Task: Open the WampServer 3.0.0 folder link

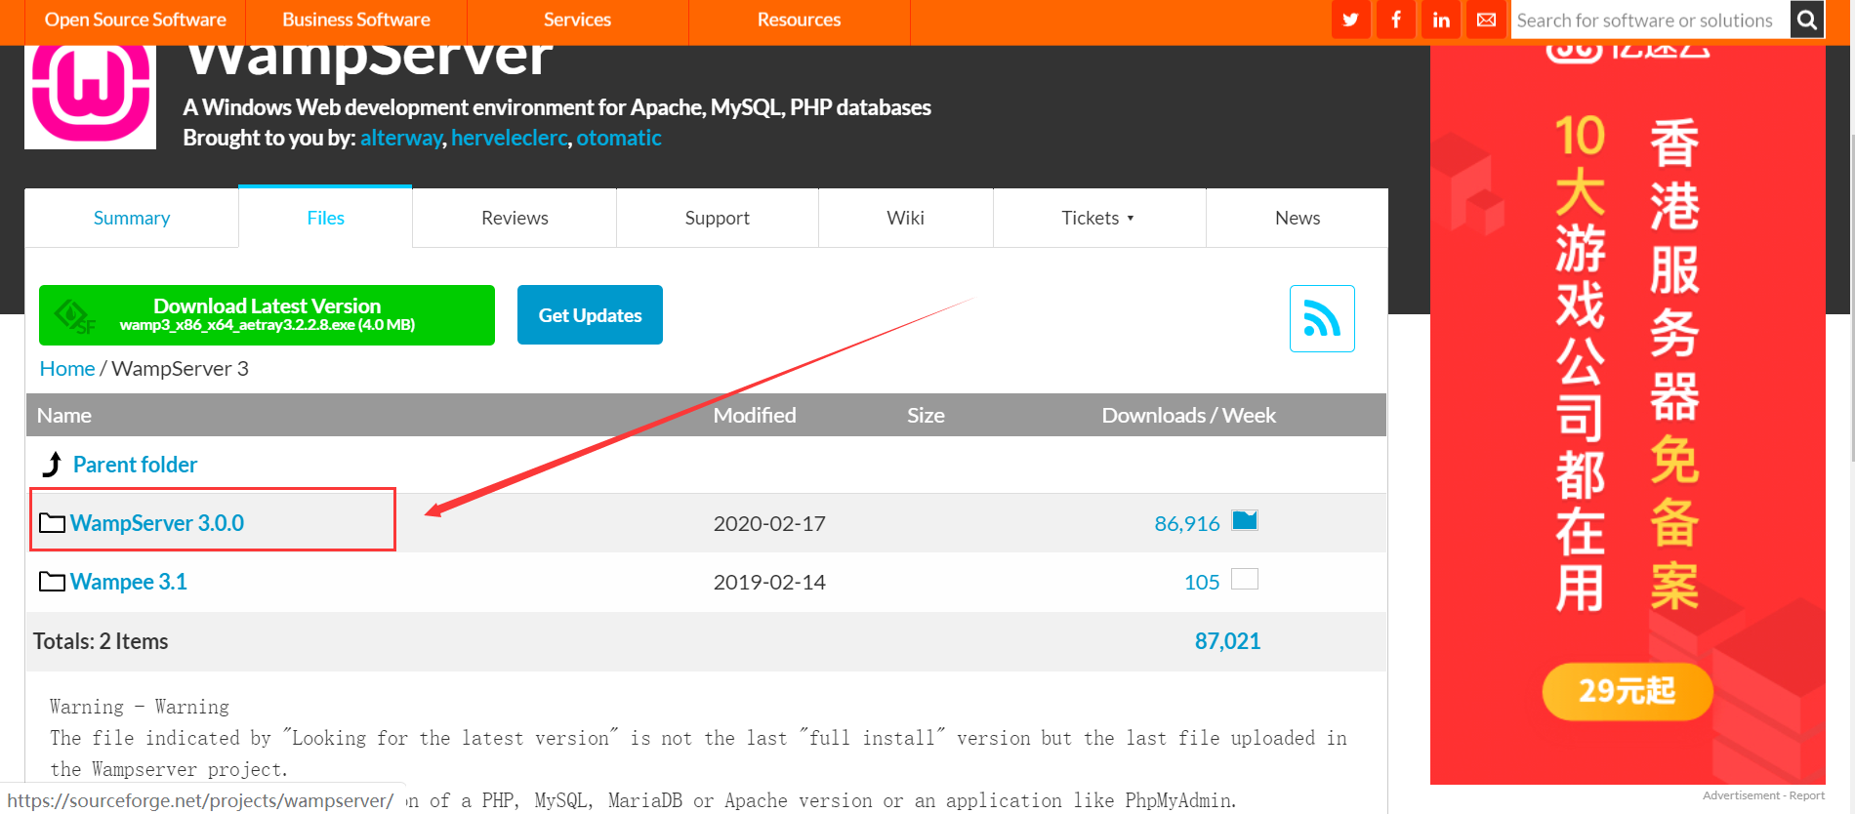Action: click(x=157, y=523)
